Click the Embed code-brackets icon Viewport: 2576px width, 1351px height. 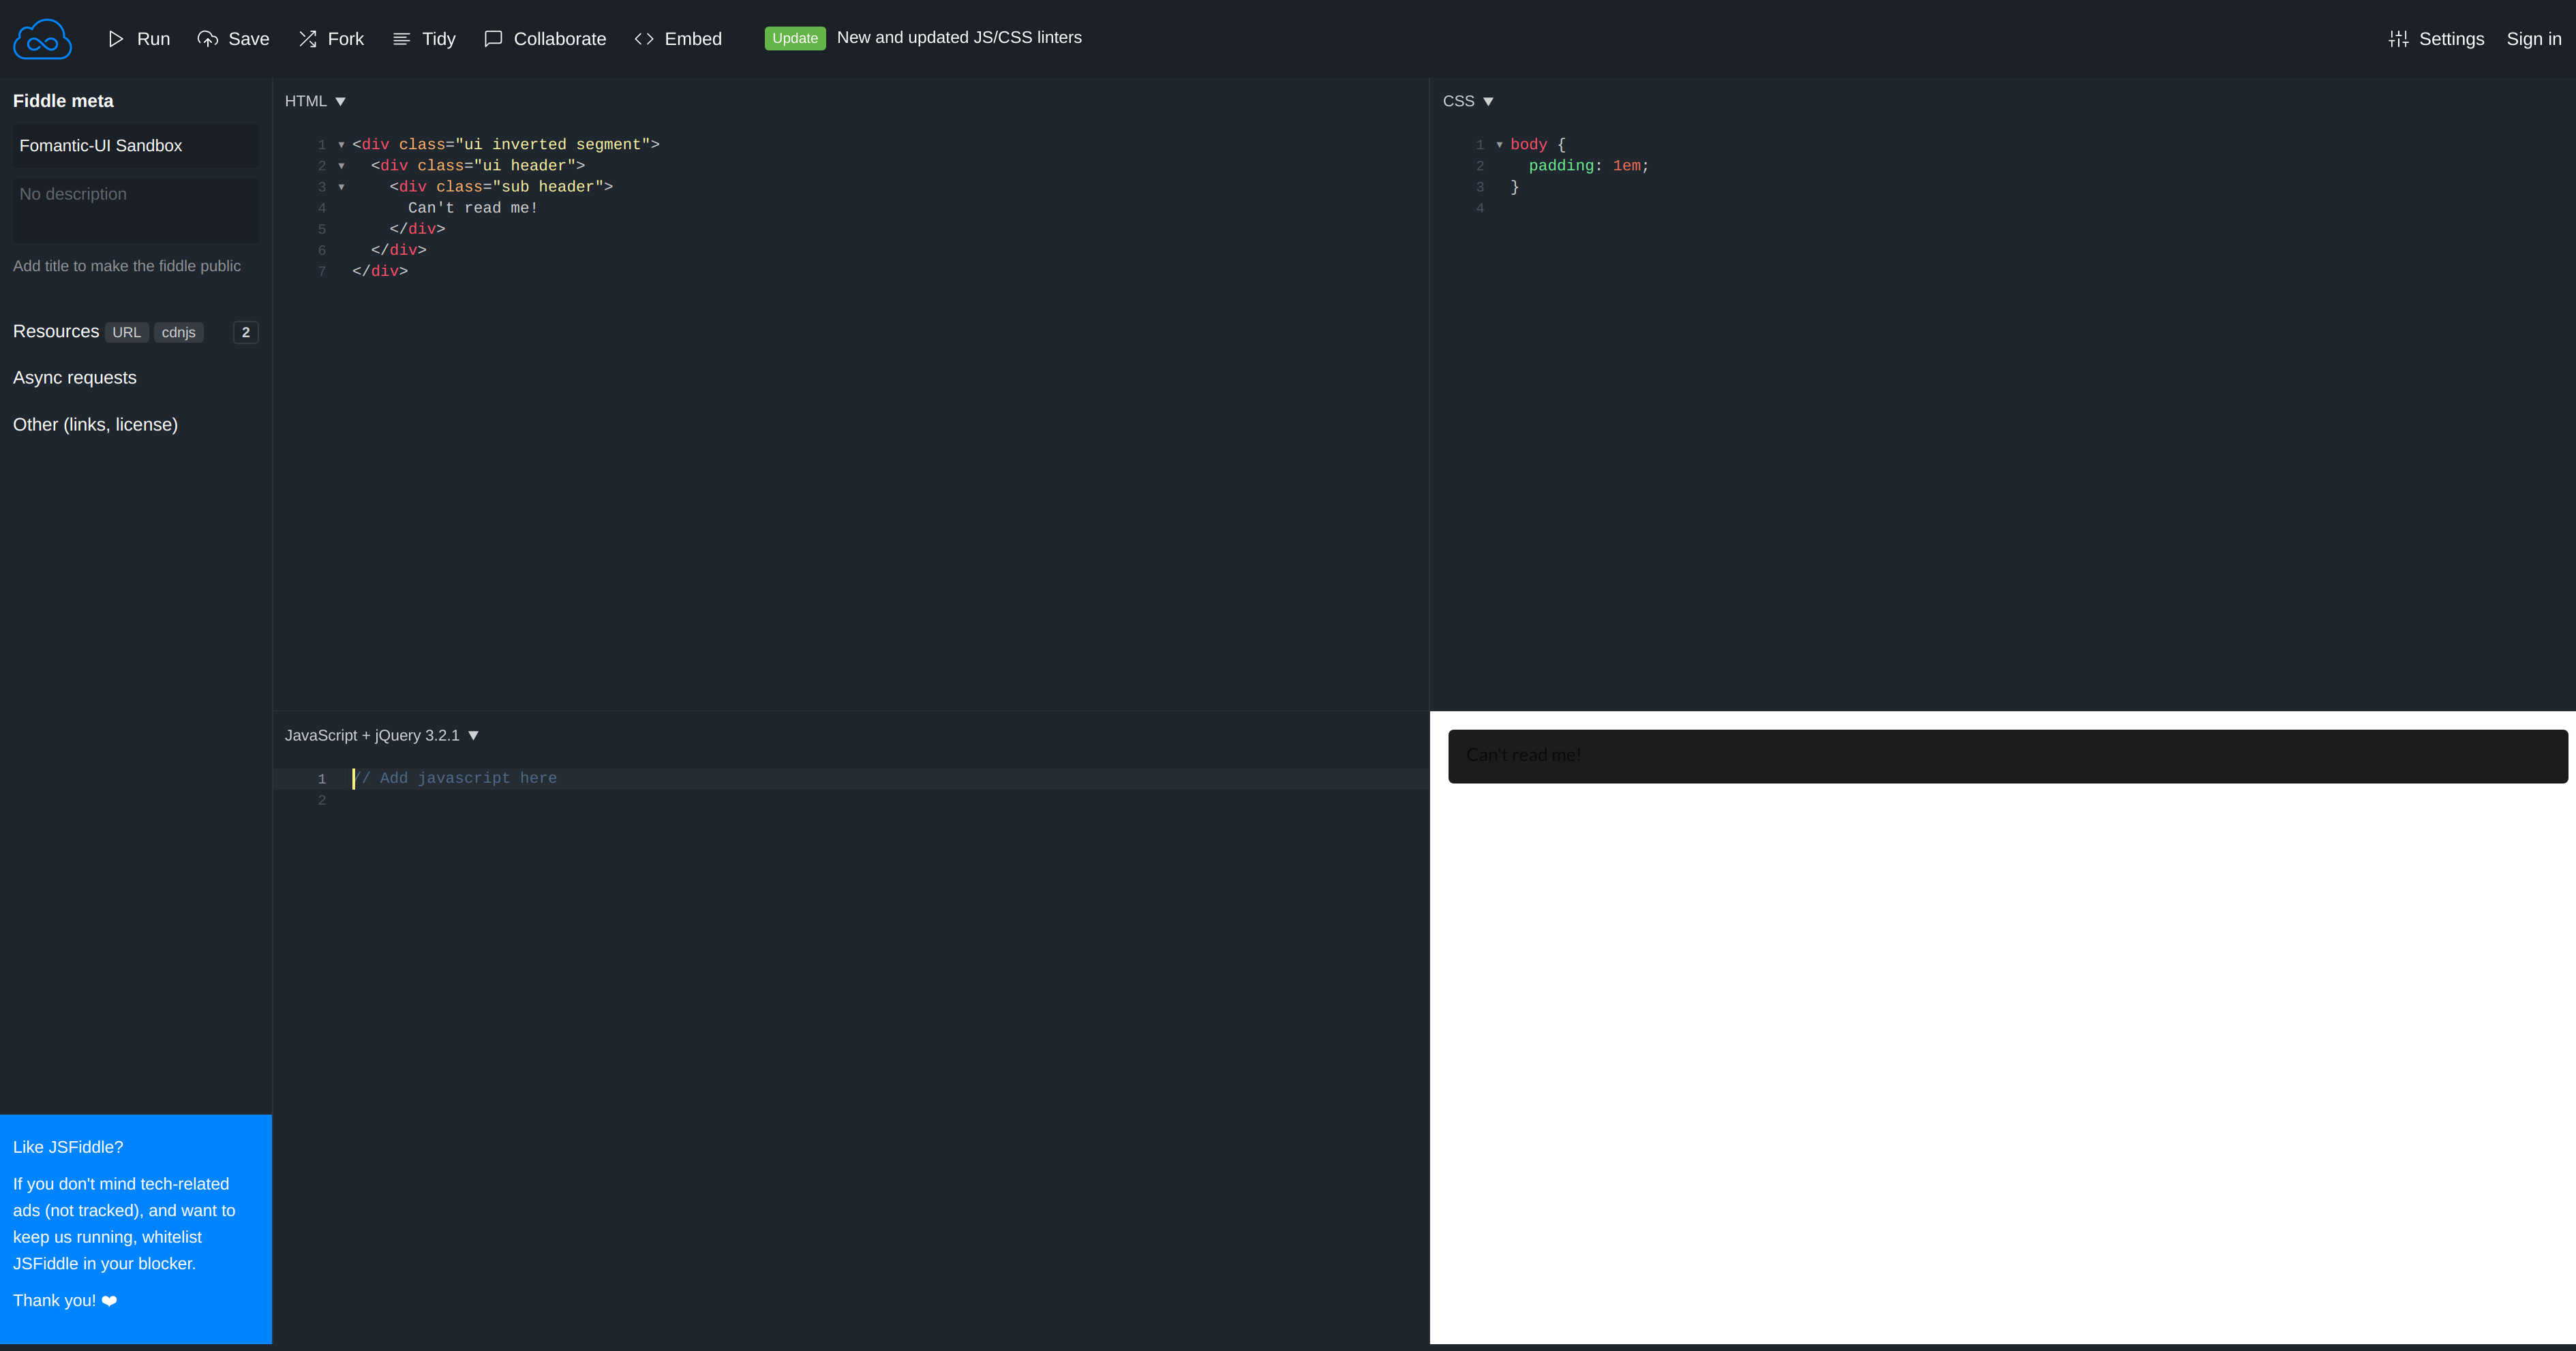644,39
